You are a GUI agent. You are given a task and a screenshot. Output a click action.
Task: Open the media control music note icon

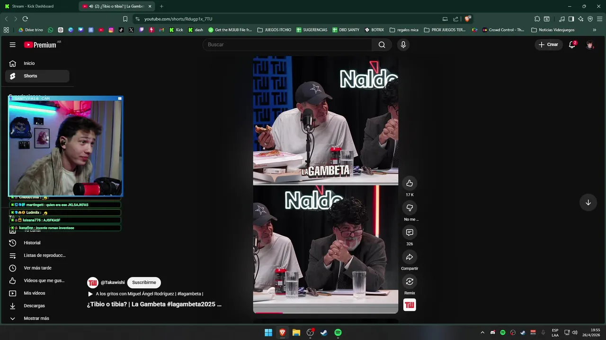tap(561, 19)
